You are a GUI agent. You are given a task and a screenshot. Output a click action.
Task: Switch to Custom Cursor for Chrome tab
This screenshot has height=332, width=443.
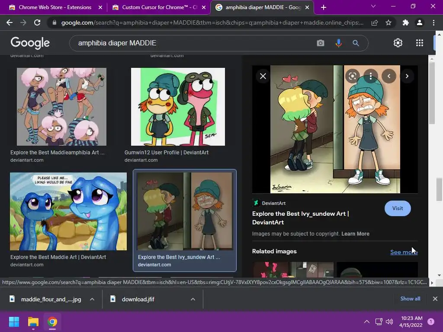[x=159, y=7]
